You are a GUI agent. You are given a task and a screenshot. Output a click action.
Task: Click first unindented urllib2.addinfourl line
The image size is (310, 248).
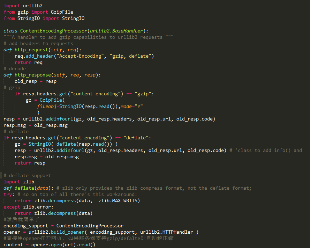pyautogui.click(x=109, y=119)
